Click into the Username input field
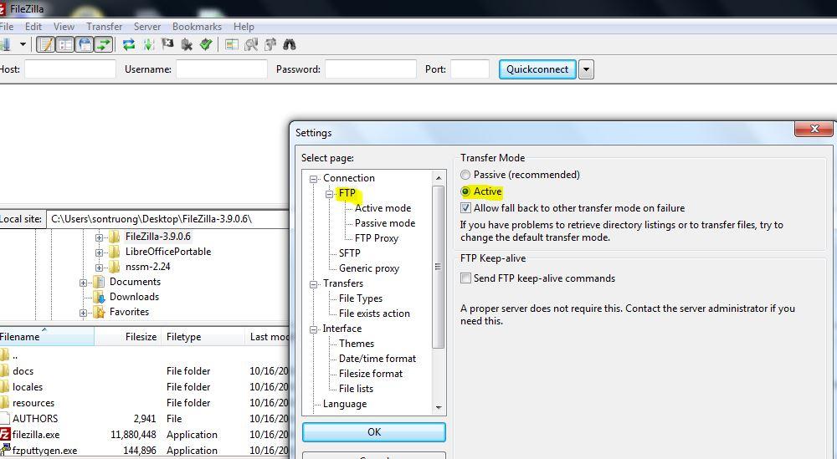The image size is (837, 459). [x=222, y=69]
